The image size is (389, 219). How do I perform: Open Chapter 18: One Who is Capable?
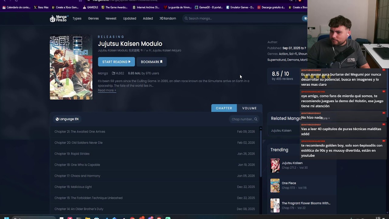pos(155,165)
